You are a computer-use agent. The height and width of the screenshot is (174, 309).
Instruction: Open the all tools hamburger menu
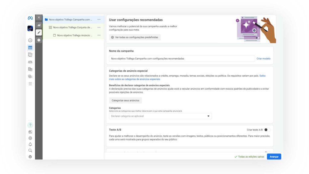tap(30, 84)
